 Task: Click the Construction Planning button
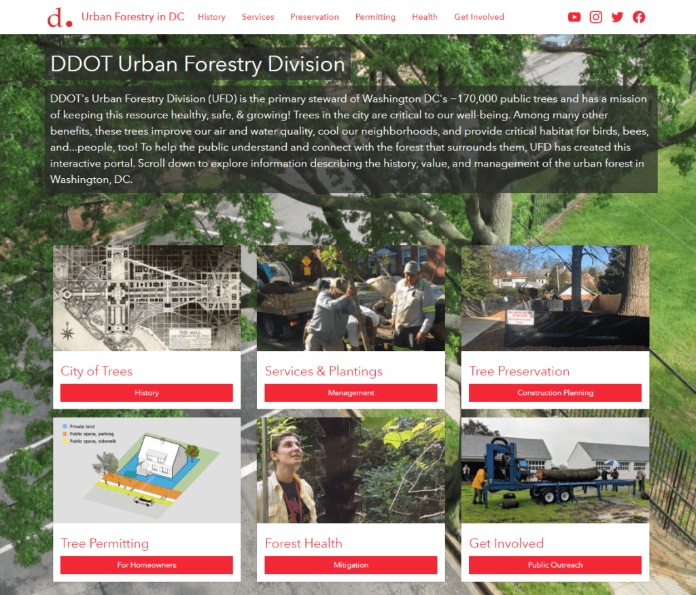[x=555, y=393]
